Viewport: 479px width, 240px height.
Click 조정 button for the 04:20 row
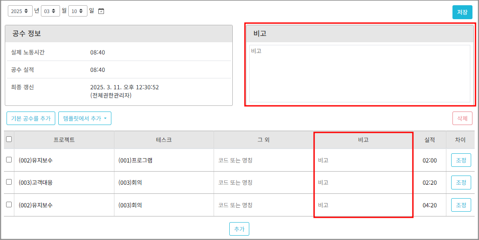click(461, 205)
